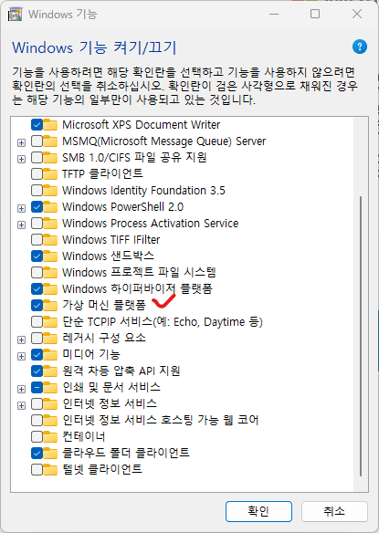The image size is (379, 533).
Task: Check 레거시 구성 요소 checkbox
Action: click(x=37, y=338)
